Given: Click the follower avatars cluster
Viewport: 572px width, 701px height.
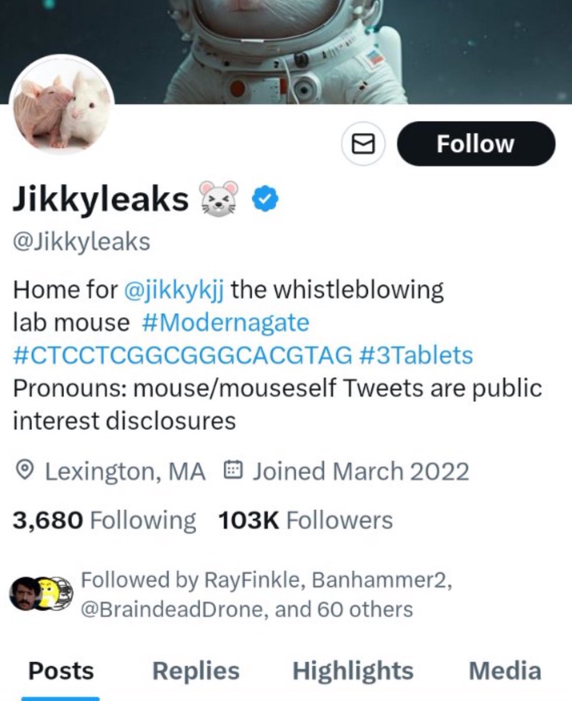Looking at the screenshot, I should [41, 594].
